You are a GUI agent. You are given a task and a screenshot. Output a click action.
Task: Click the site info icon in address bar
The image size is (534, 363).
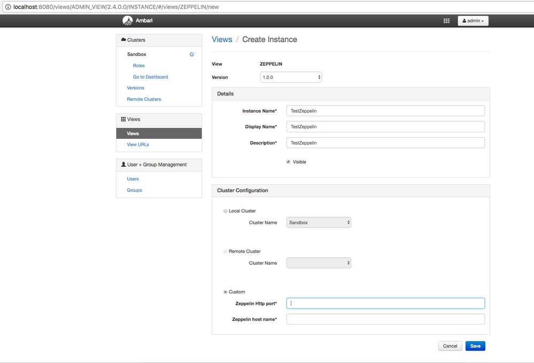click(x=7, y=7)
